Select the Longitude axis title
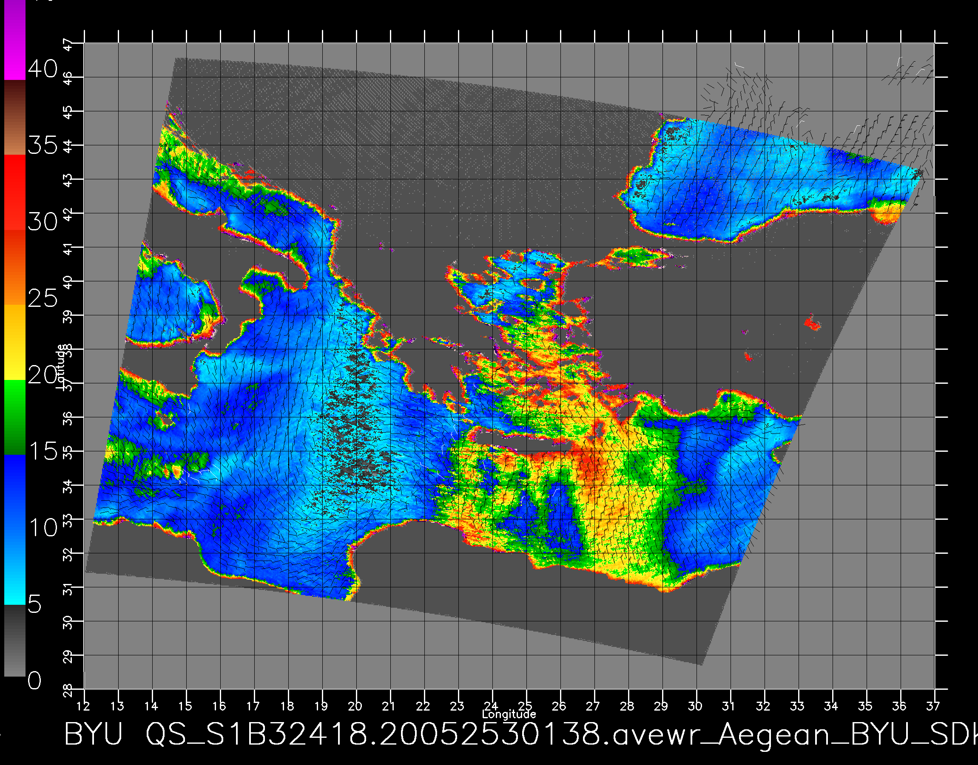978x765 pixels. click(x=509, y=714)
